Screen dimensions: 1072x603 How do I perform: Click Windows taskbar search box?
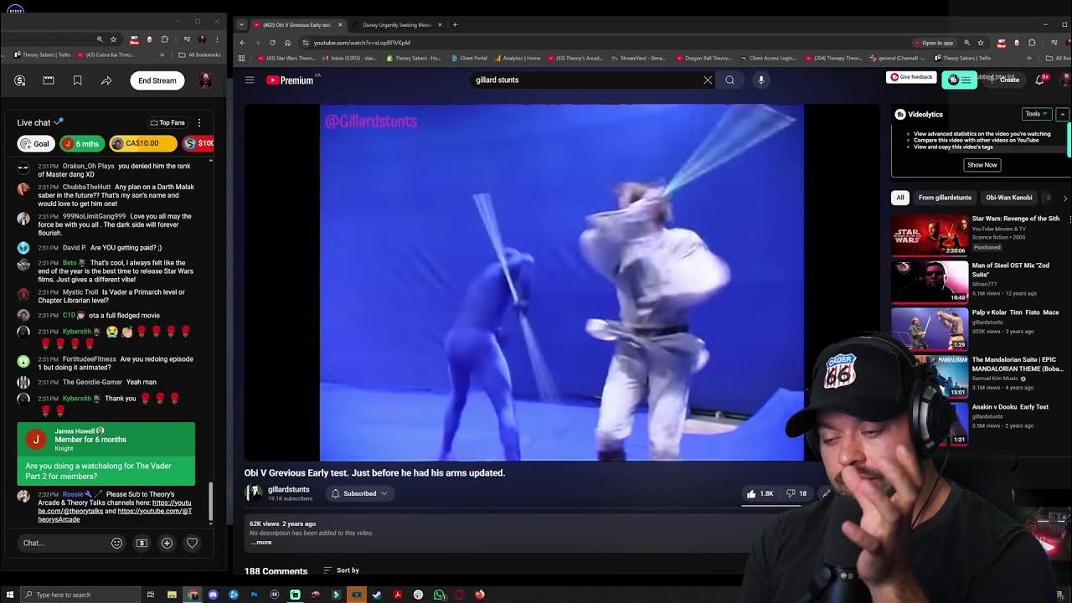coord(80,595)
